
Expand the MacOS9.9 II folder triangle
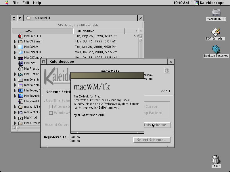coord(15,52)
